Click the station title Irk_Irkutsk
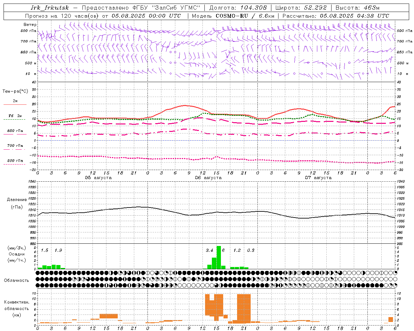The image size is (414, 331). 50,8
